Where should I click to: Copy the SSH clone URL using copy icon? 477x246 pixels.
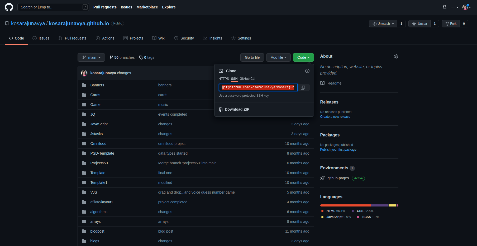pyautogui.click(x=303, y=87)
